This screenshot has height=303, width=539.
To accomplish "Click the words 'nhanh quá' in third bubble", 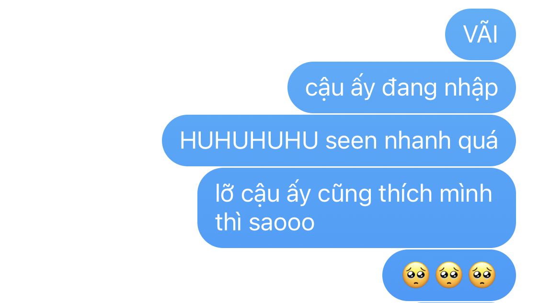I will click(441, 141).
